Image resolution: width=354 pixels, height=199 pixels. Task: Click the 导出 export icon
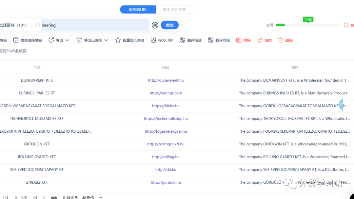(x=51, y=40)
